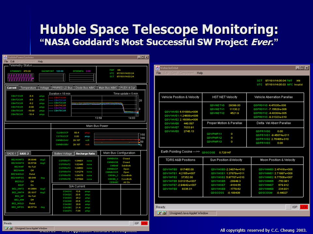Click CLDBUSCP value 68.4
Image resolution: width=313 pixels, height=234 pixels.
[x=77, y=133]
